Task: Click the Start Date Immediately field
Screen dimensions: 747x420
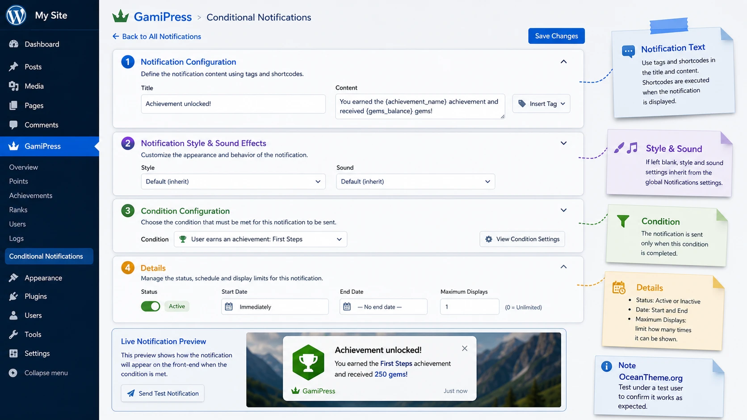Action: tap(275, 307)
